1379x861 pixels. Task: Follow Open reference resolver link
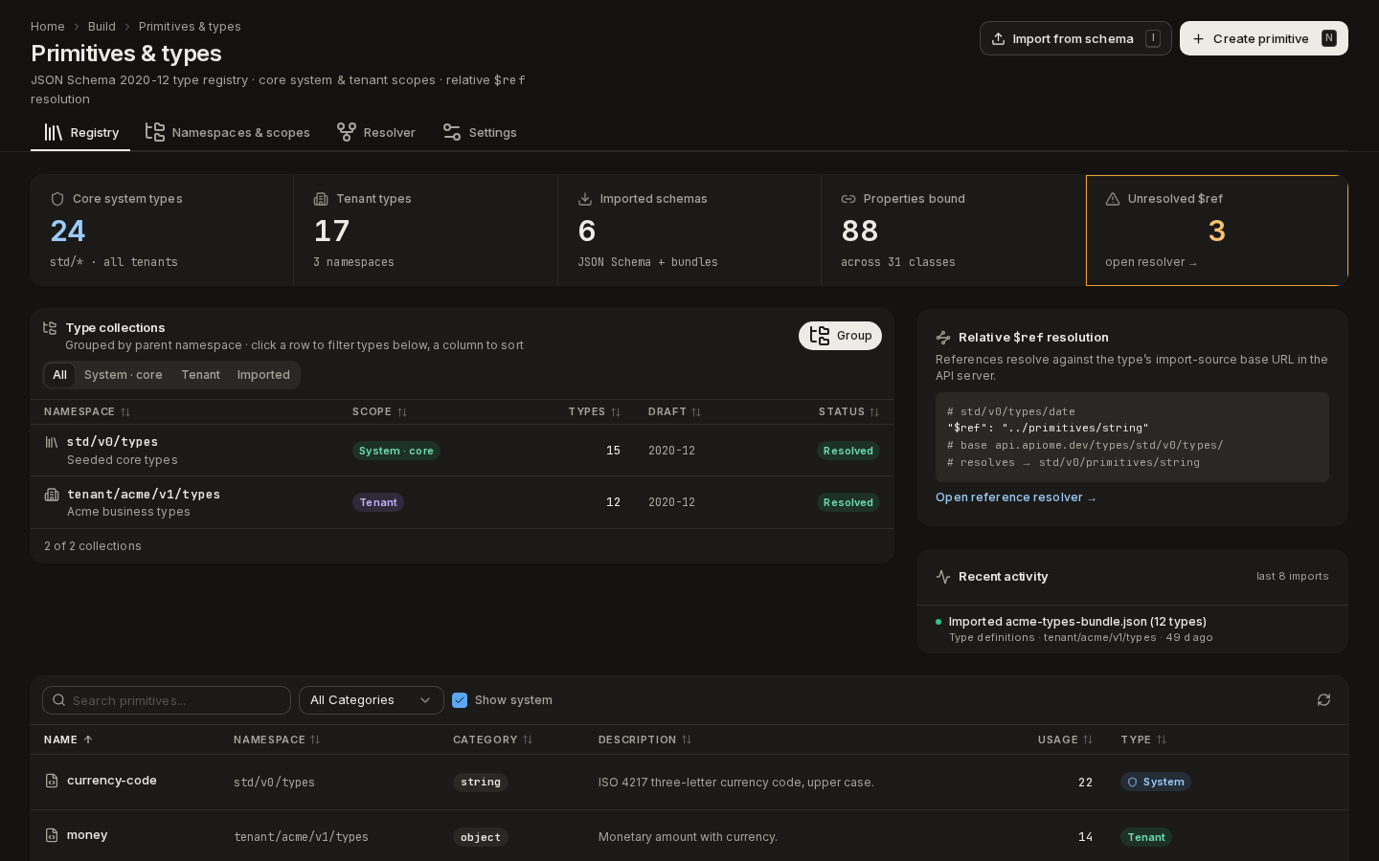tap(1016, 497)
